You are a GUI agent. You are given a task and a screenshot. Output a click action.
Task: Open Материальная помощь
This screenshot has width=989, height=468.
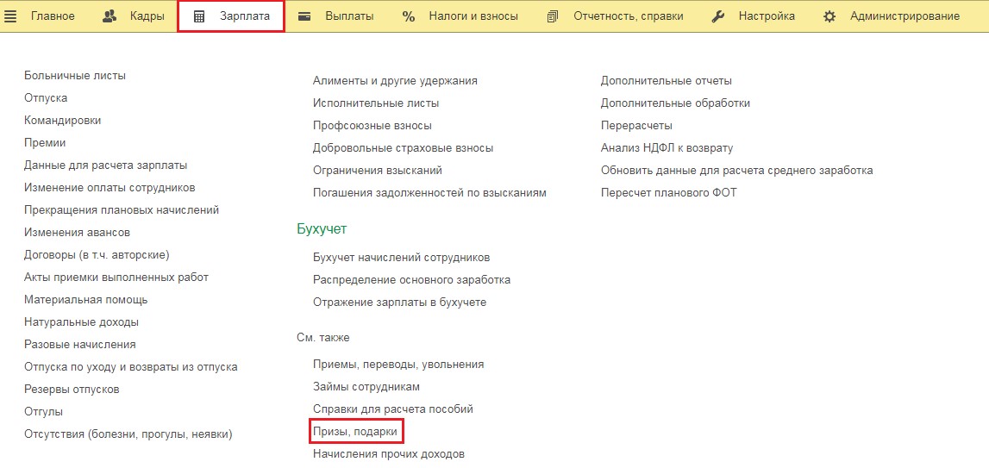tap(85, 300)
